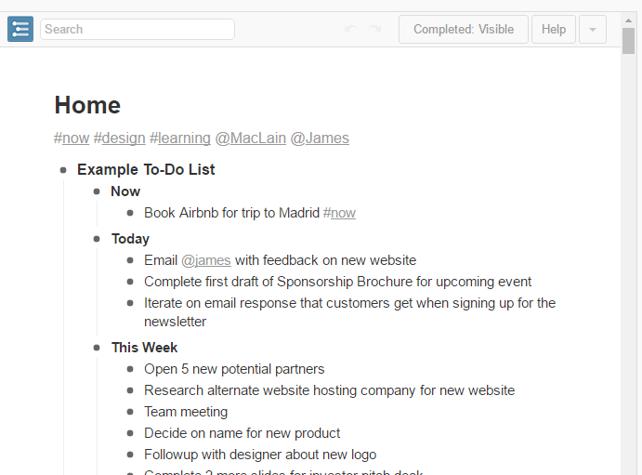
Task: Open the WorkFlowy sidebar menu icon
Action: 20,29
